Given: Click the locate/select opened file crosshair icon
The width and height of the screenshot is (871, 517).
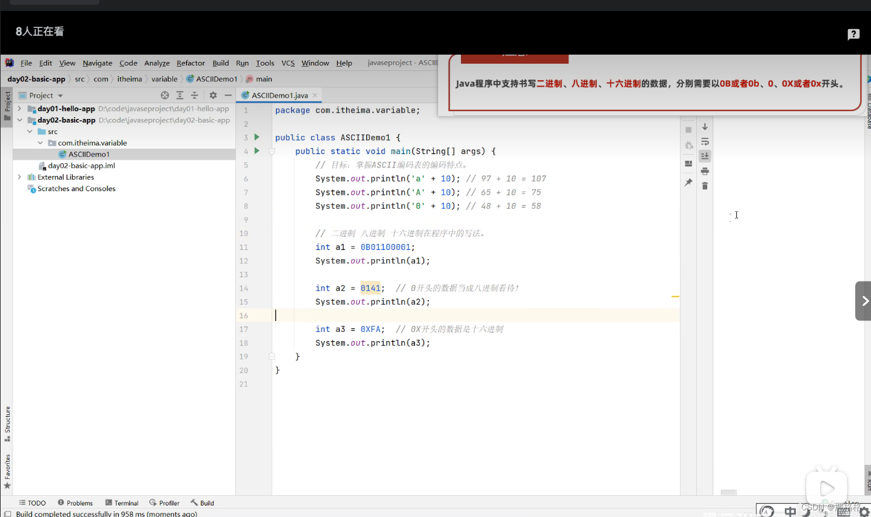Looking at the screenshot, I should pyautogui.click(x=164, y=95).
